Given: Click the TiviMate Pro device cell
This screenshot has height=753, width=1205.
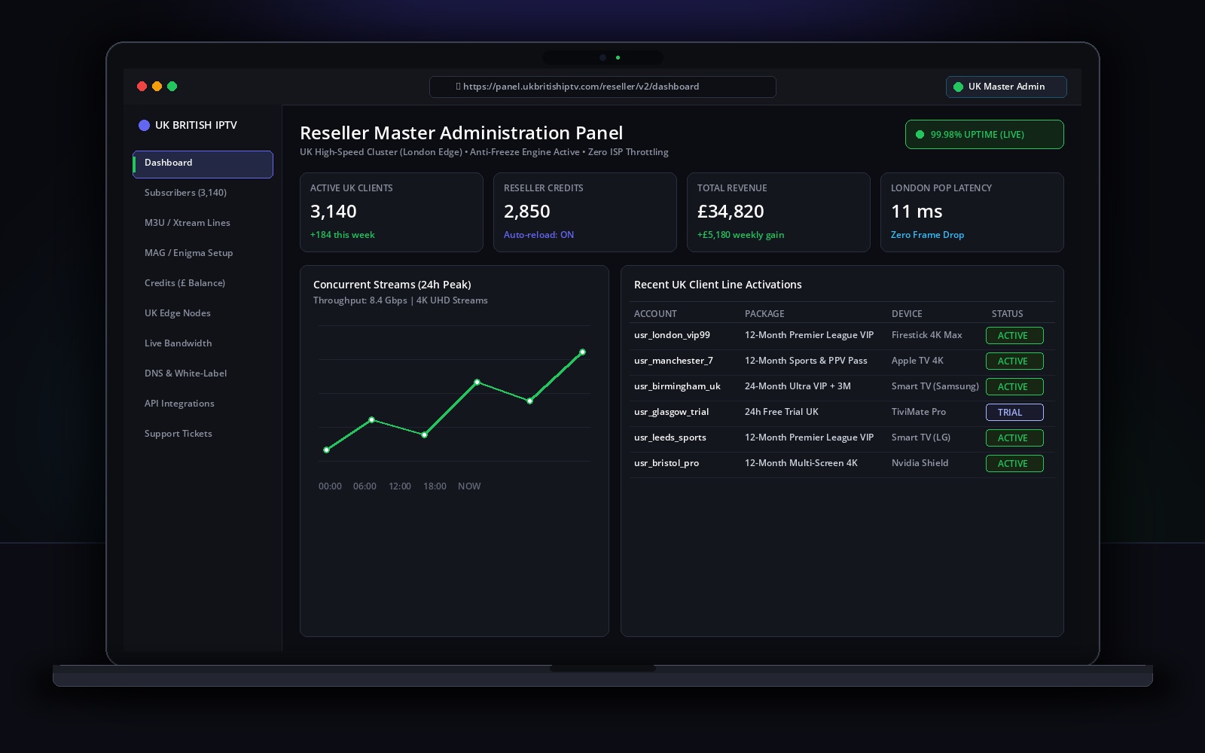Looking at the screenshot, I should [x=918, y=412].
